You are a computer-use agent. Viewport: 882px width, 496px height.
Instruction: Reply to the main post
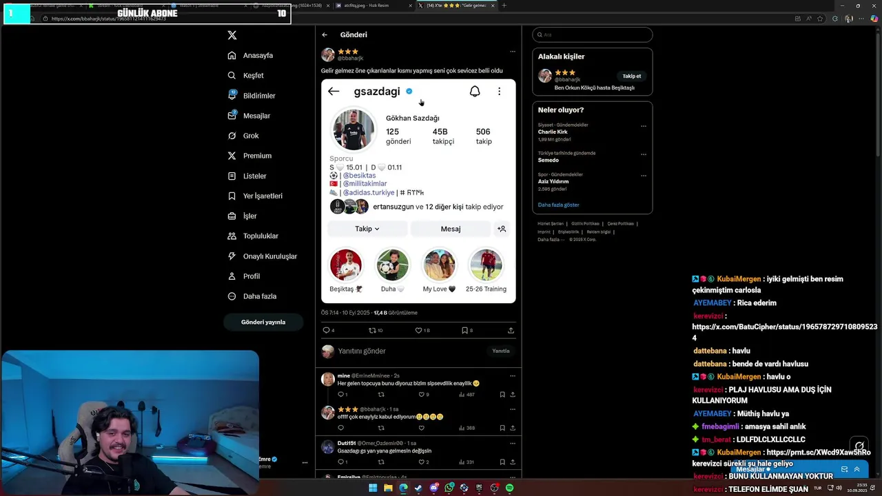pyautogui.click(x=329, y=330)
